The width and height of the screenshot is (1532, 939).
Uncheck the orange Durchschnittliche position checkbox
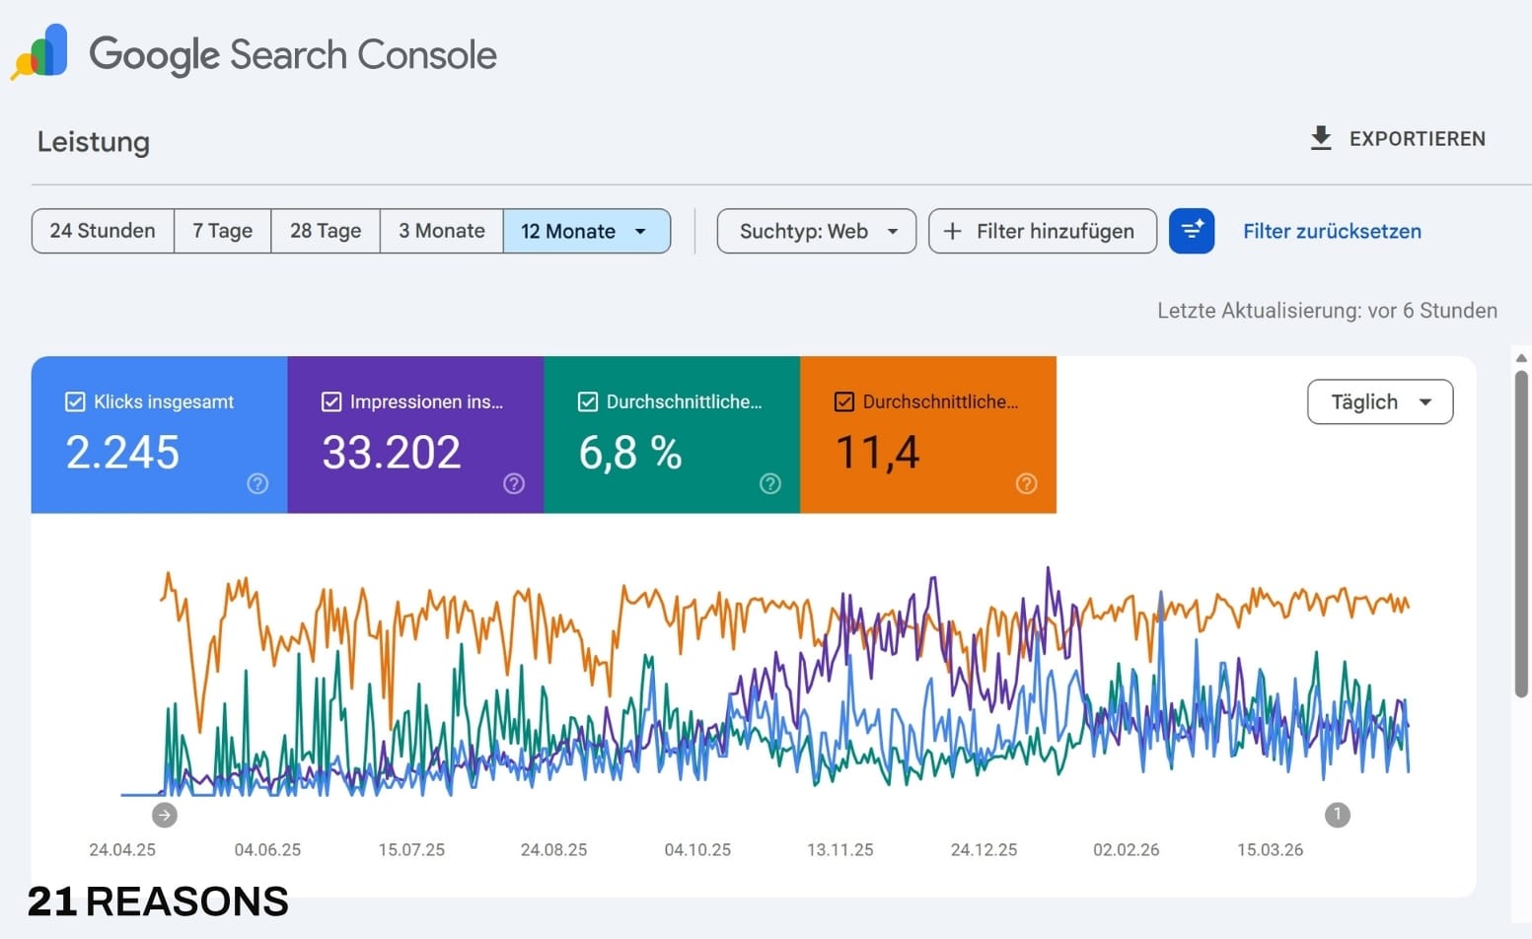(844, 401)
